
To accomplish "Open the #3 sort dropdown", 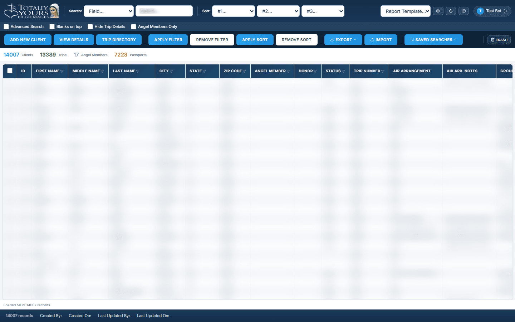I will point(323,11).
